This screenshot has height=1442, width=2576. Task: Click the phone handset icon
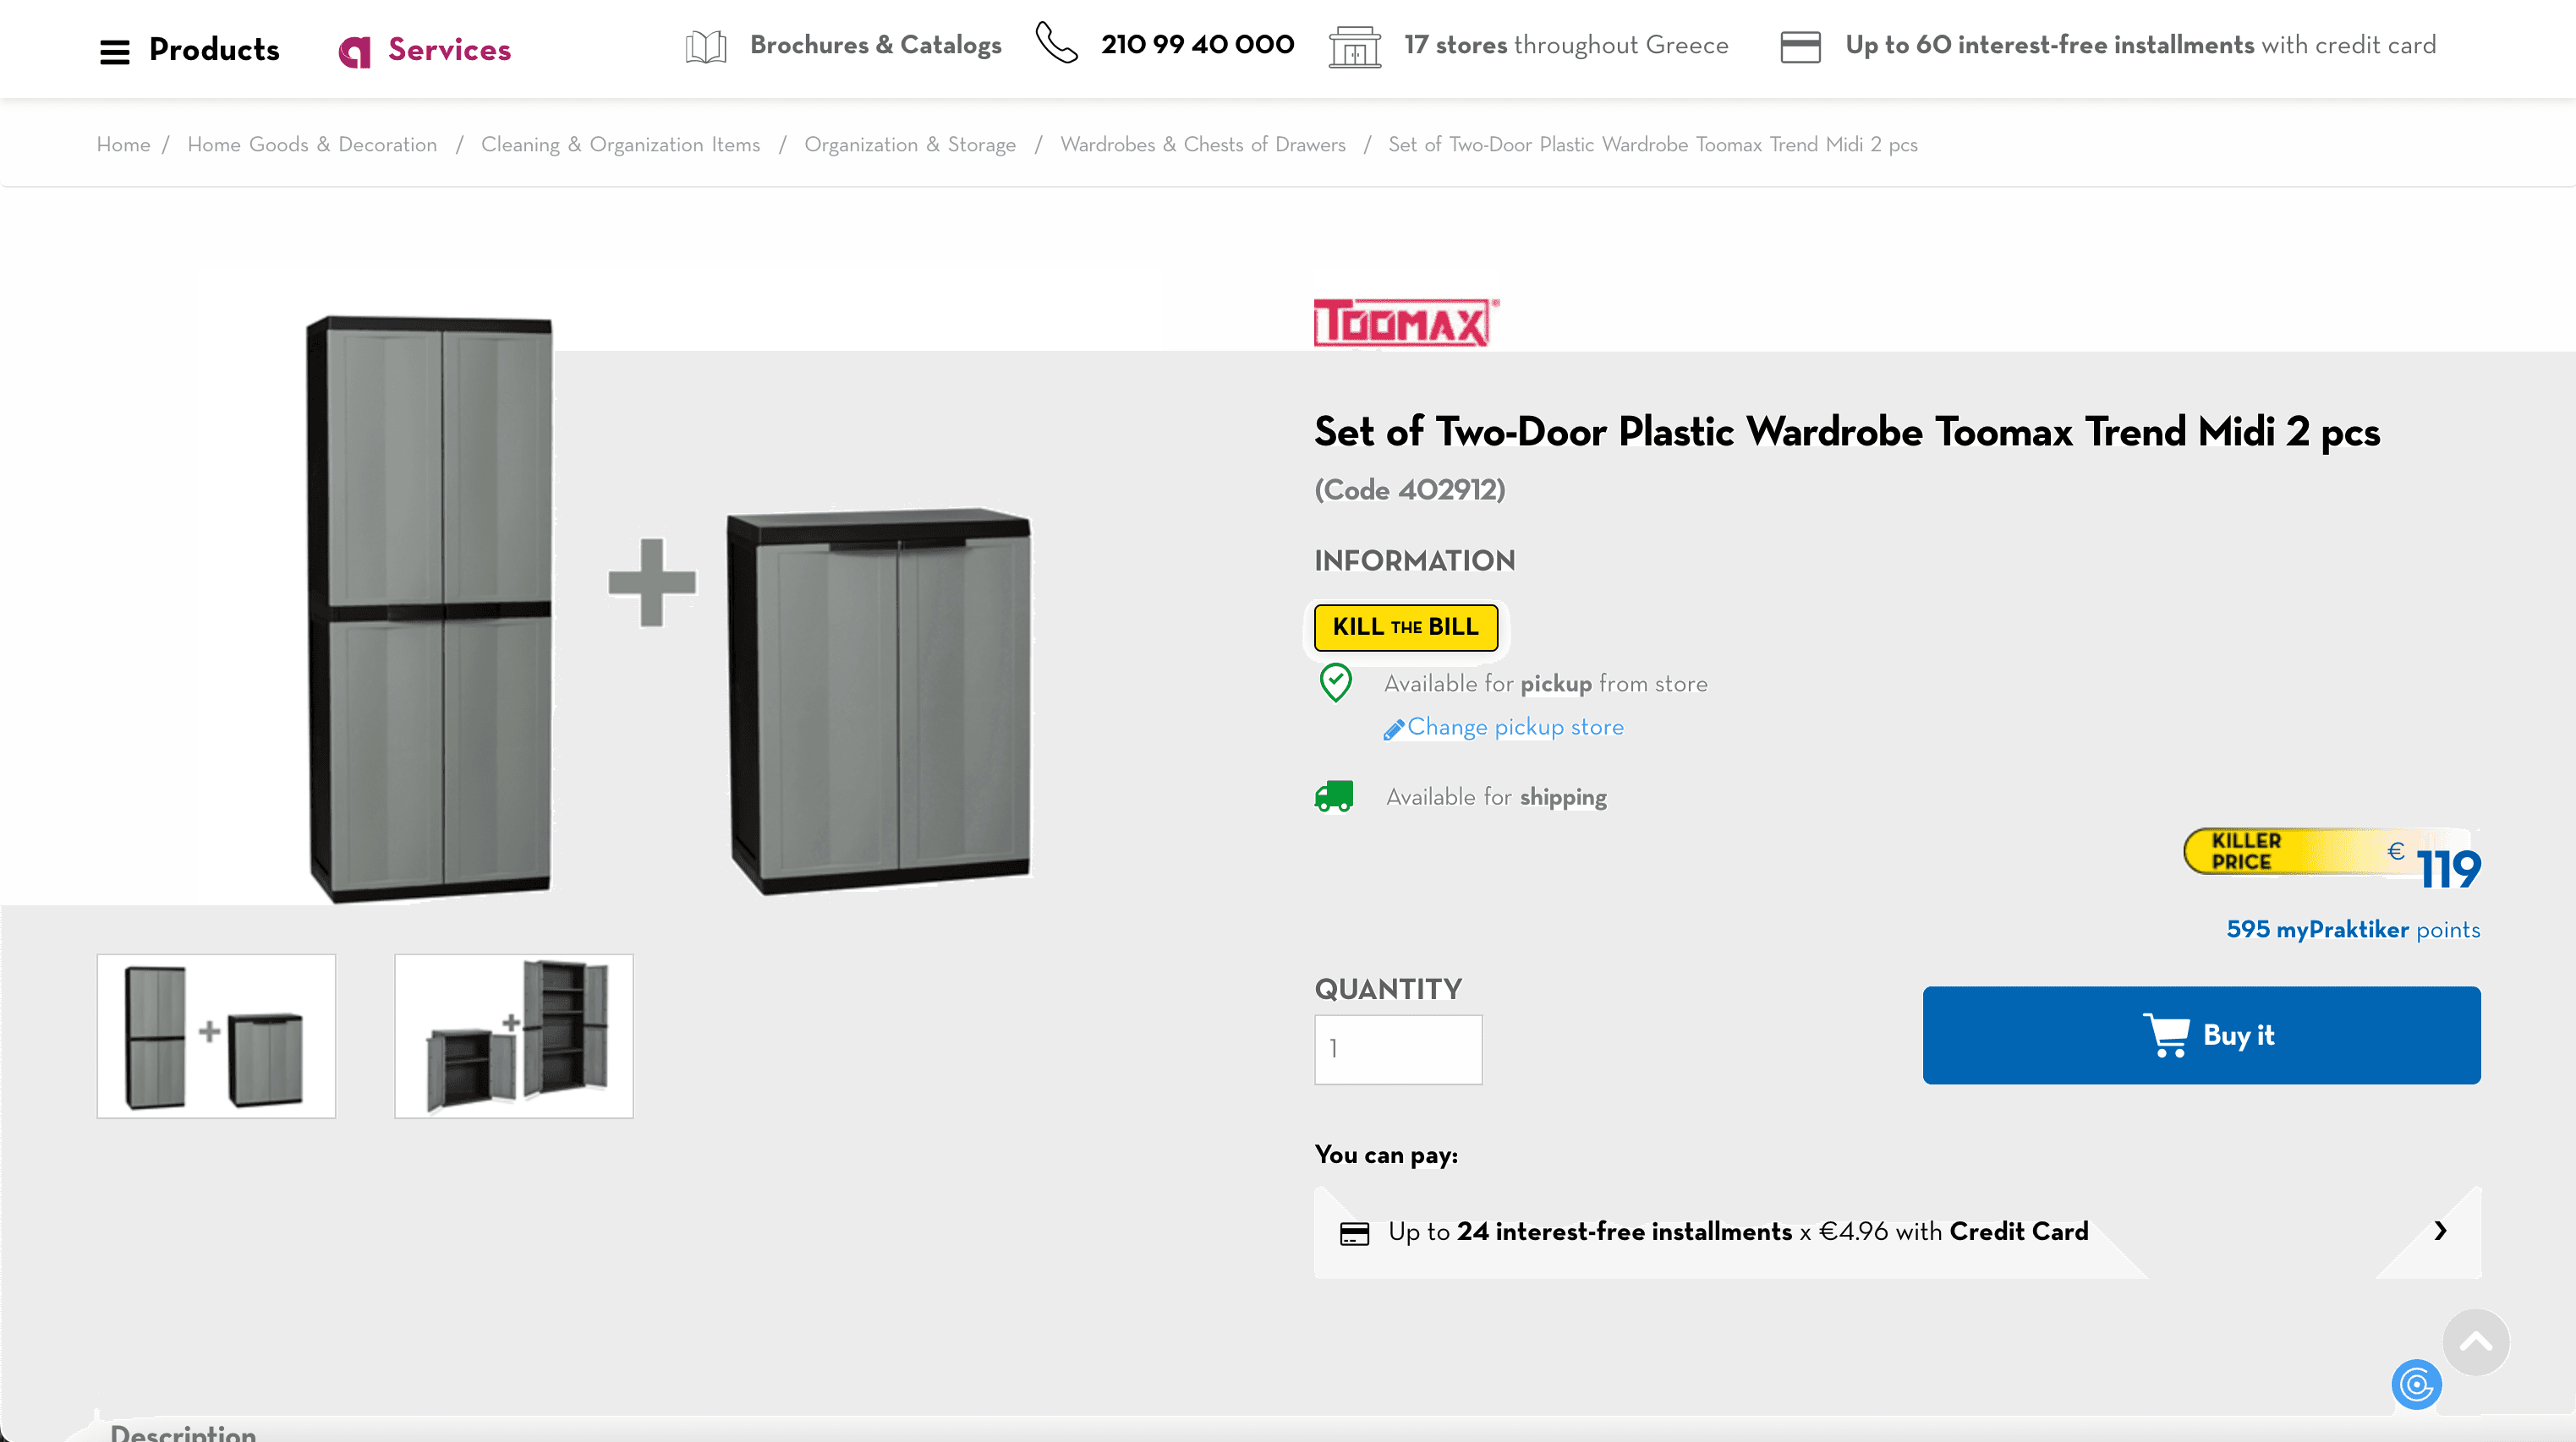(x=1056, y=44)
